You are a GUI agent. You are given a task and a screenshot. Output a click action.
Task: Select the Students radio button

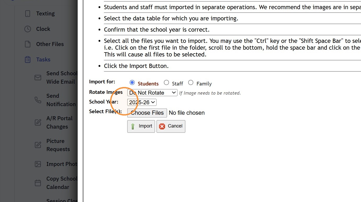132,83
